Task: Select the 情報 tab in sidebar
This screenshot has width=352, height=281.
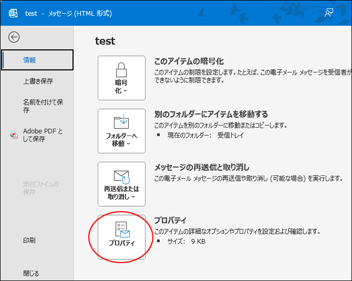Action: (x=29, y=60)
